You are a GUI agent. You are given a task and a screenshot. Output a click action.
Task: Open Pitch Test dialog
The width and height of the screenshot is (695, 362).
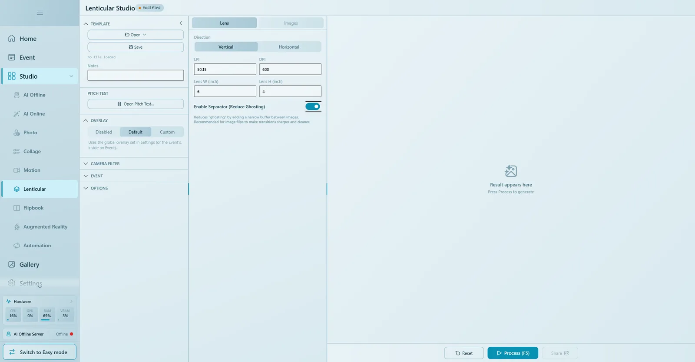(x=136, y=104)
